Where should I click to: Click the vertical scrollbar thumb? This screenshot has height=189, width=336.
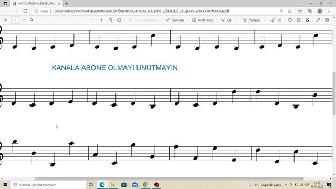pyautogui.click(x=334, y=93)
